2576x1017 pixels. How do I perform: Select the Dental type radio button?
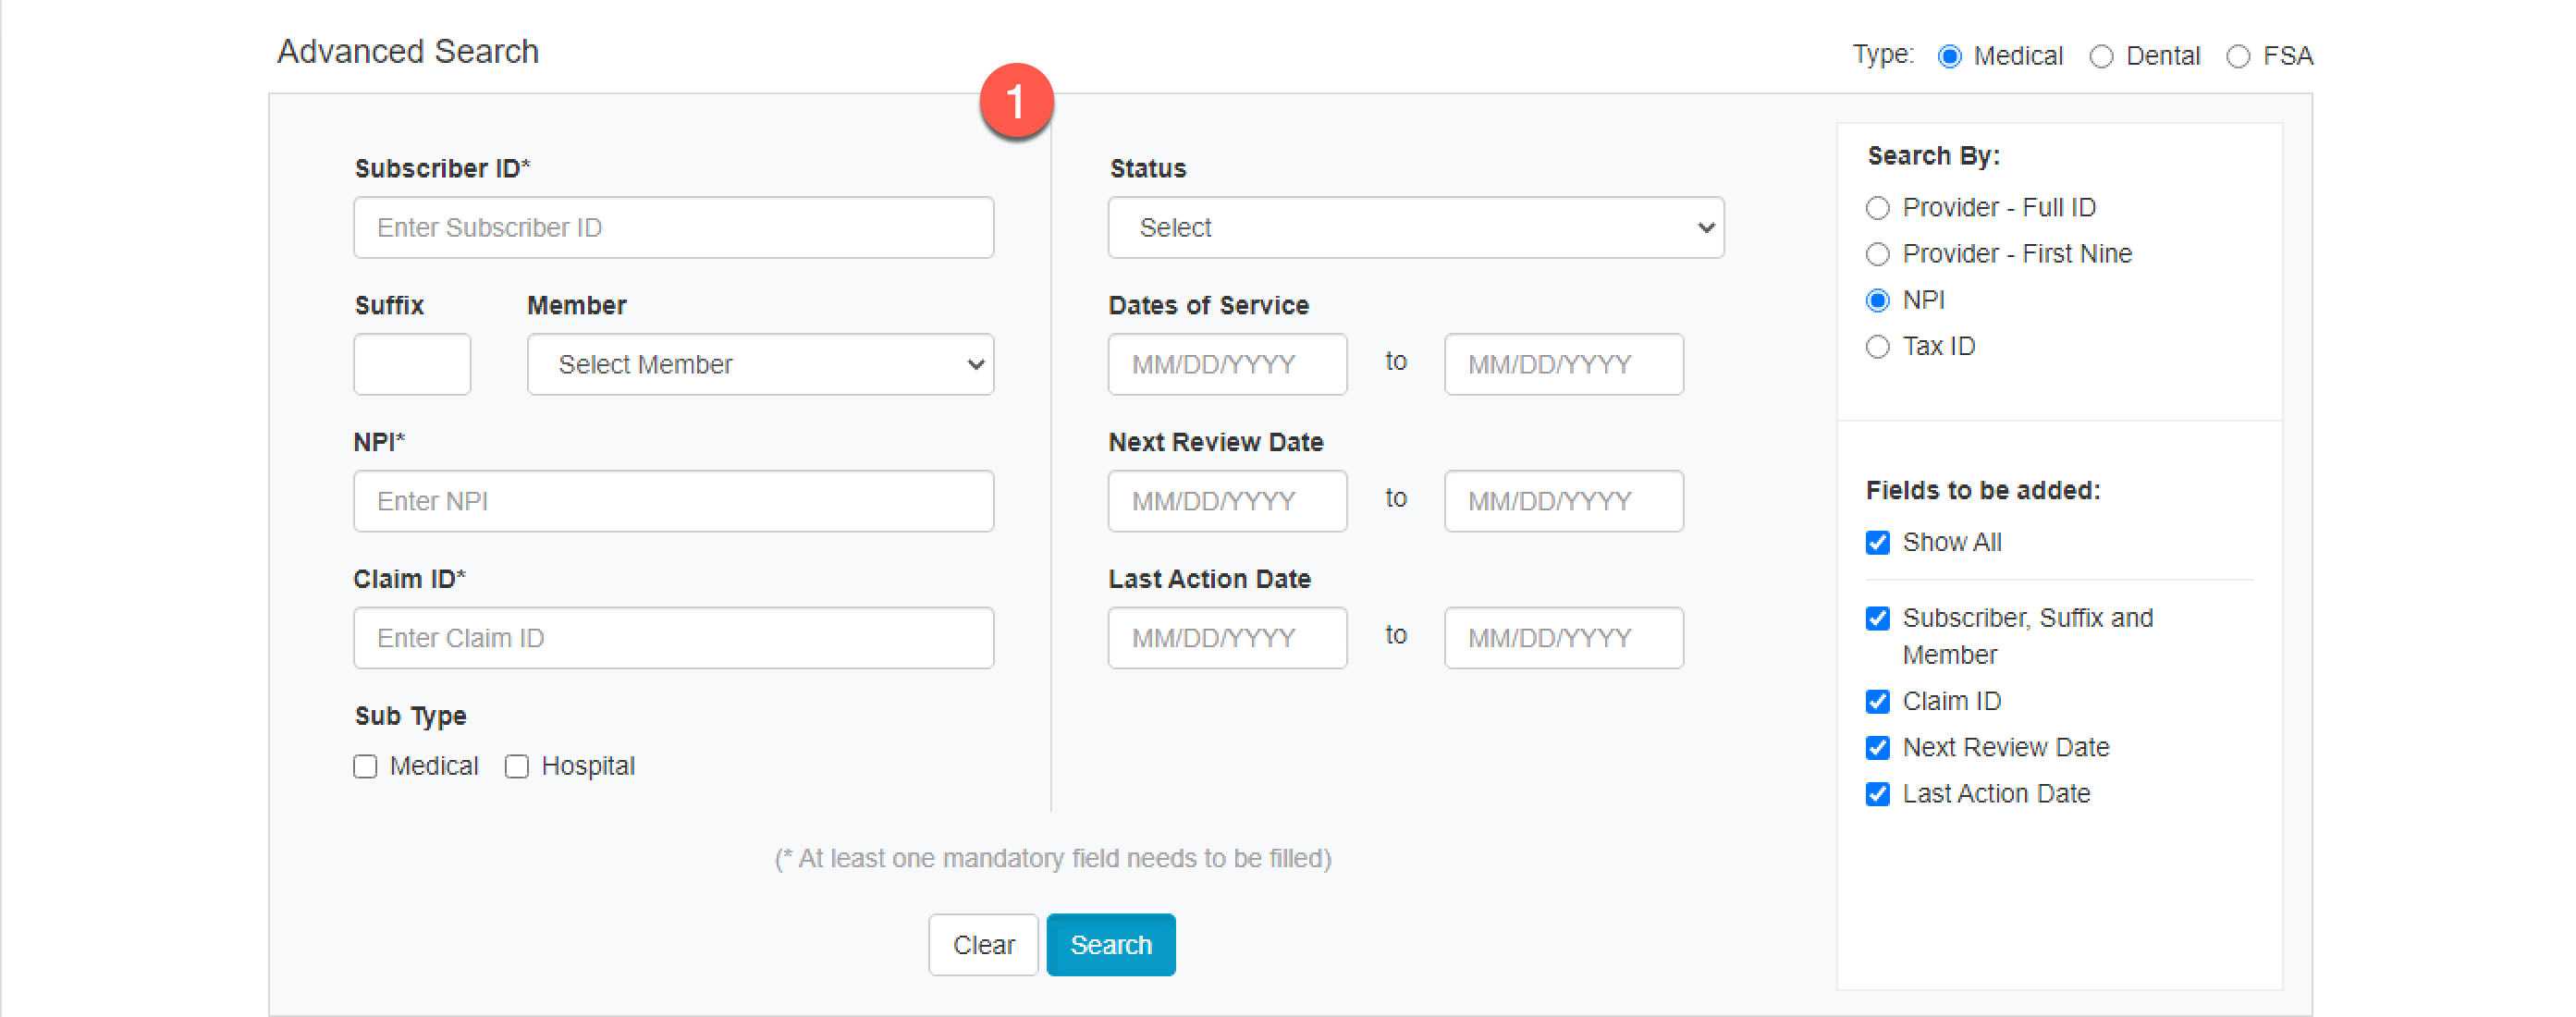[x=2101, y=57]
